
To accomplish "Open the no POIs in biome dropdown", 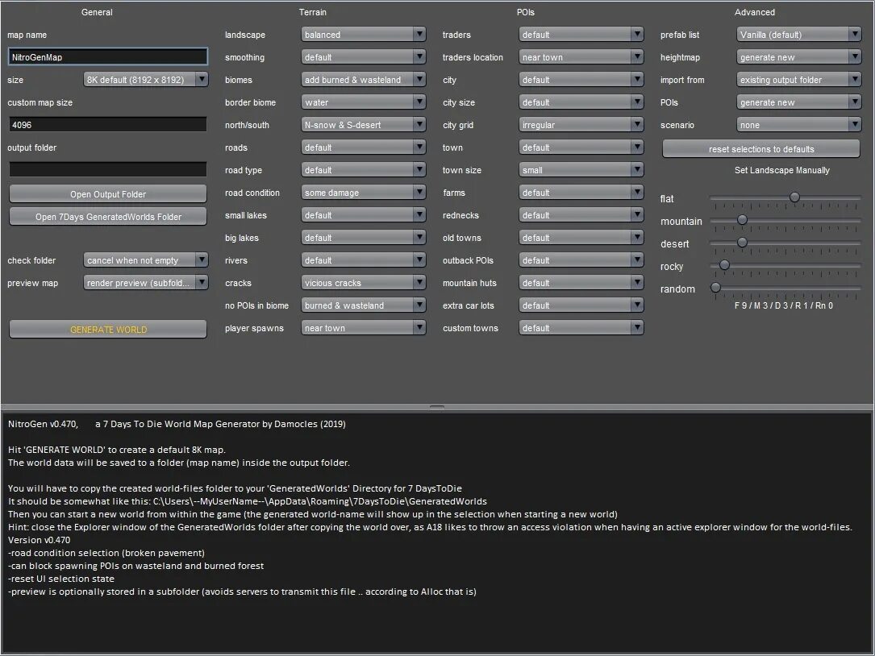I will click(x=363, y=305).
